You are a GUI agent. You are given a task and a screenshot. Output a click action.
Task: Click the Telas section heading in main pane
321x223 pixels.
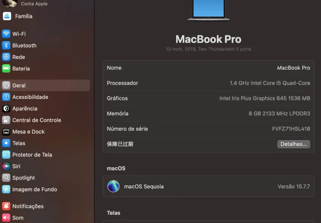click(114, 213)
